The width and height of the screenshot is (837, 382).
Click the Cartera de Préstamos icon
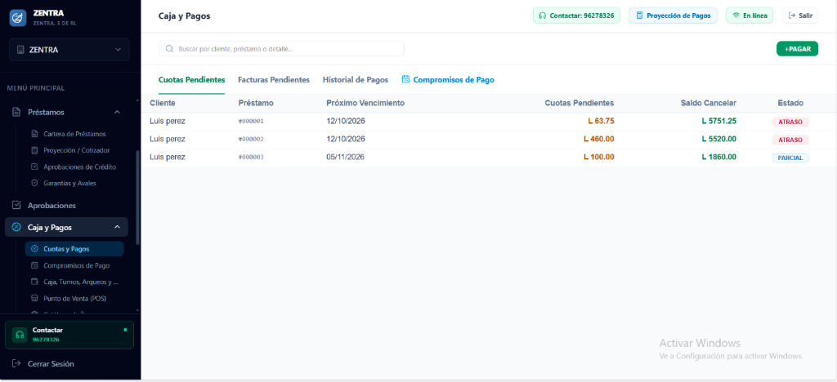34,134
